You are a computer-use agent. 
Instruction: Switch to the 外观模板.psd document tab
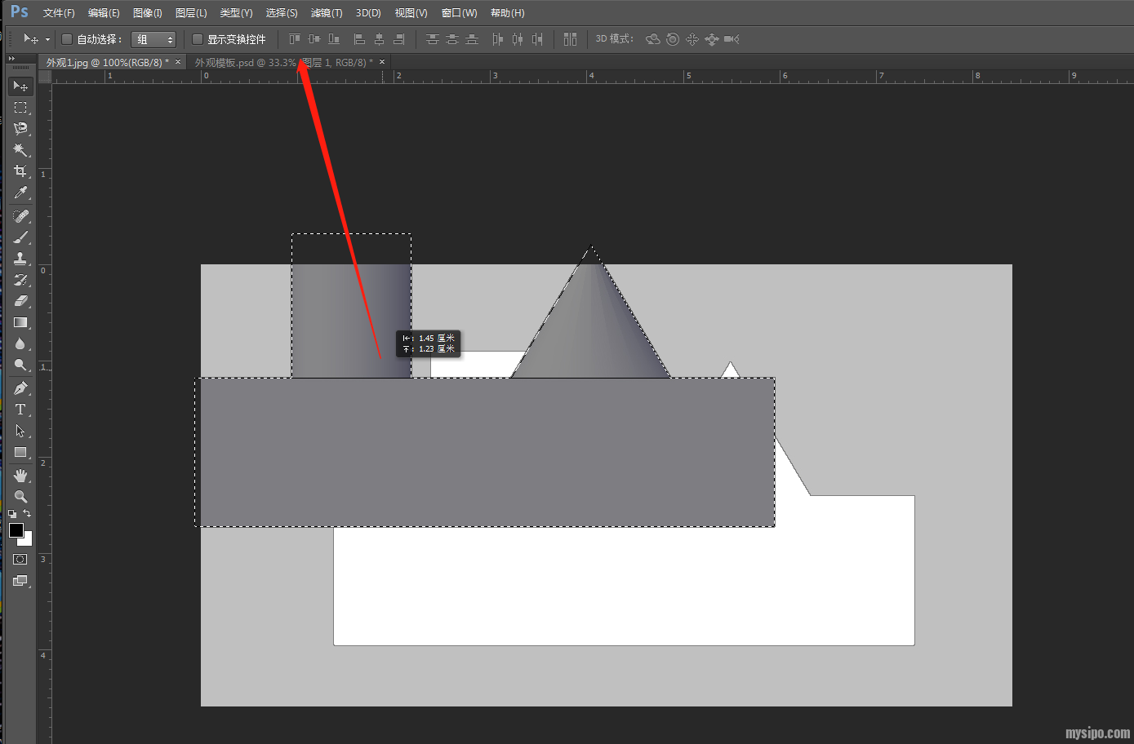tap(282, 62)
